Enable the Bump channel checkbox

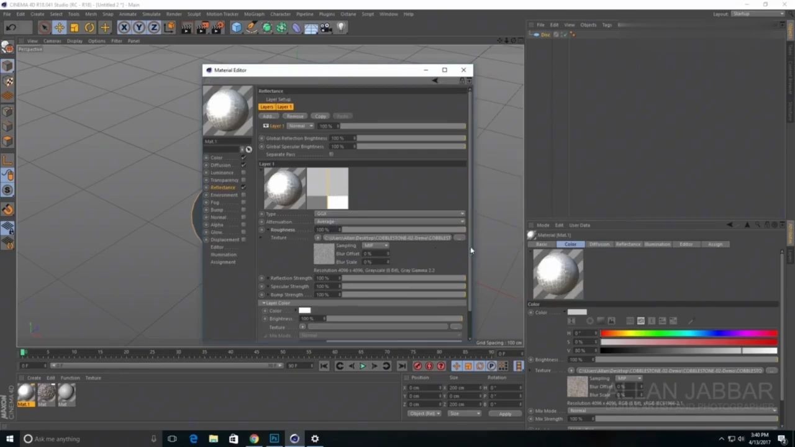click(243, 210)
